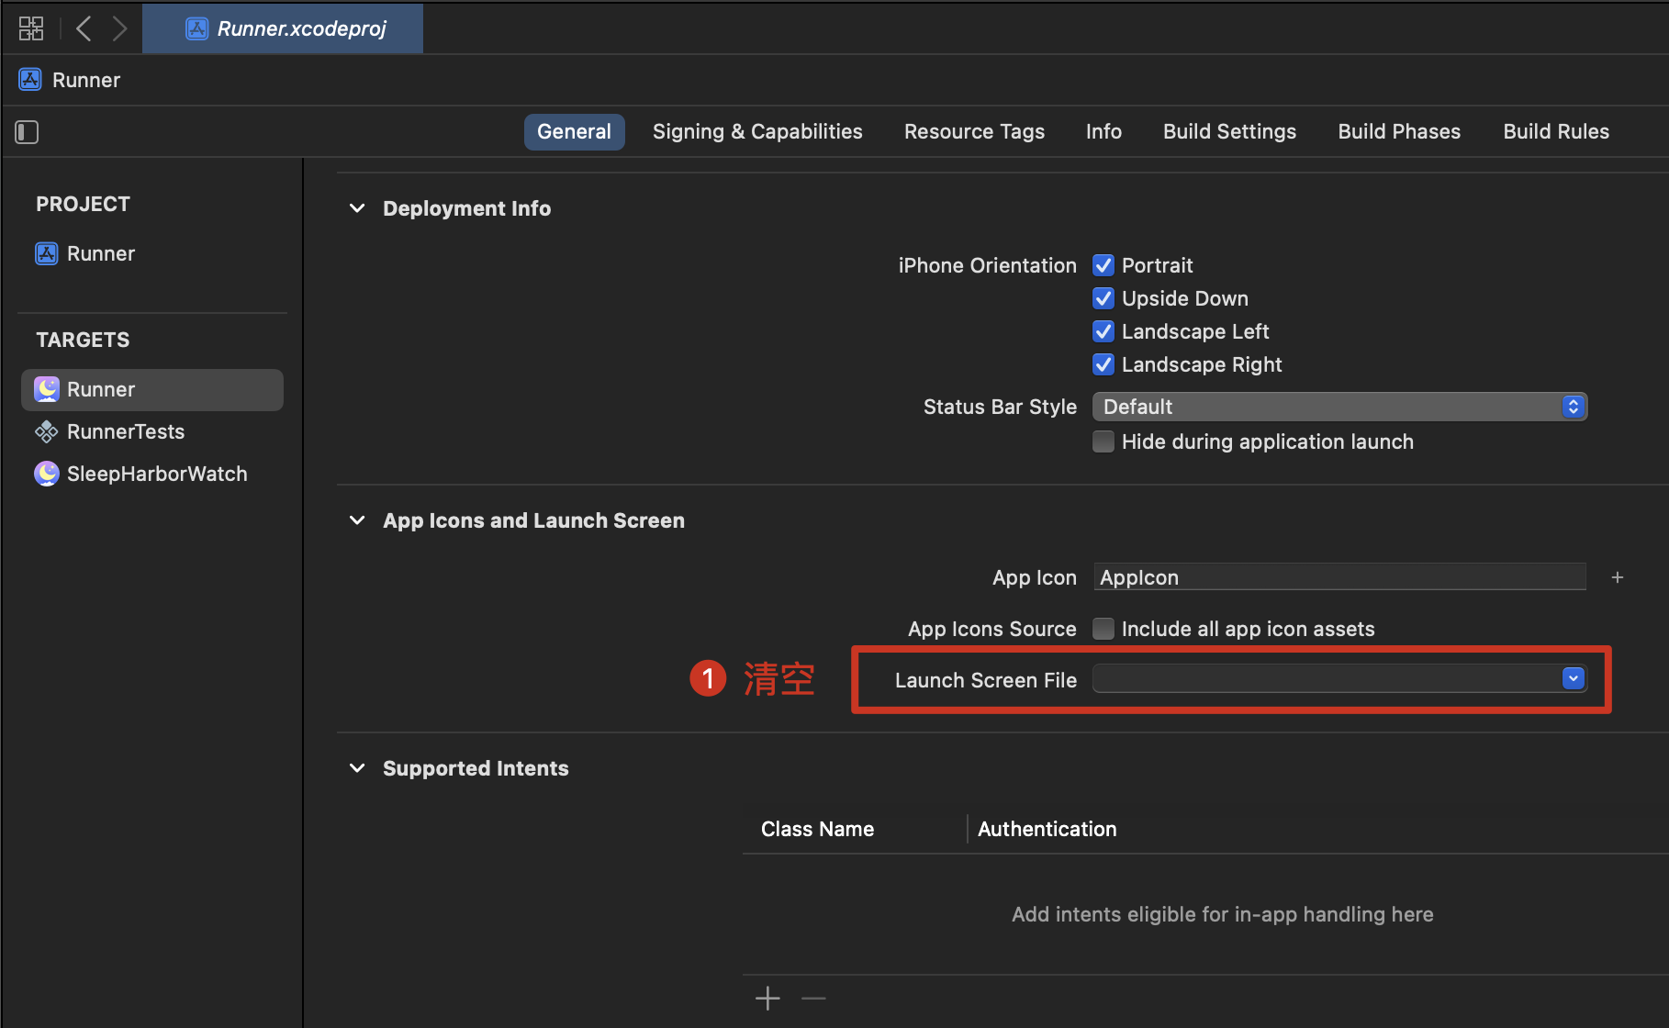Screen dimensions: 1669x1028
Task: Open the Signing & Capabilities tab
Action: click(757, 131)
